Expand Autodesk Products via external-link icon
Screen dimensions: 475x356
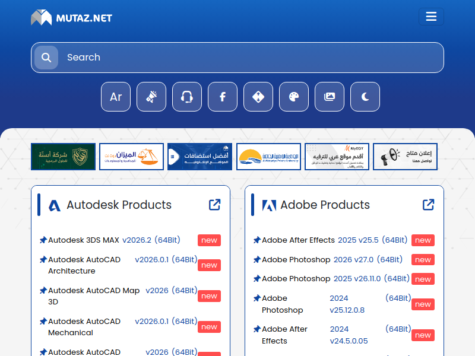(214, 205)
